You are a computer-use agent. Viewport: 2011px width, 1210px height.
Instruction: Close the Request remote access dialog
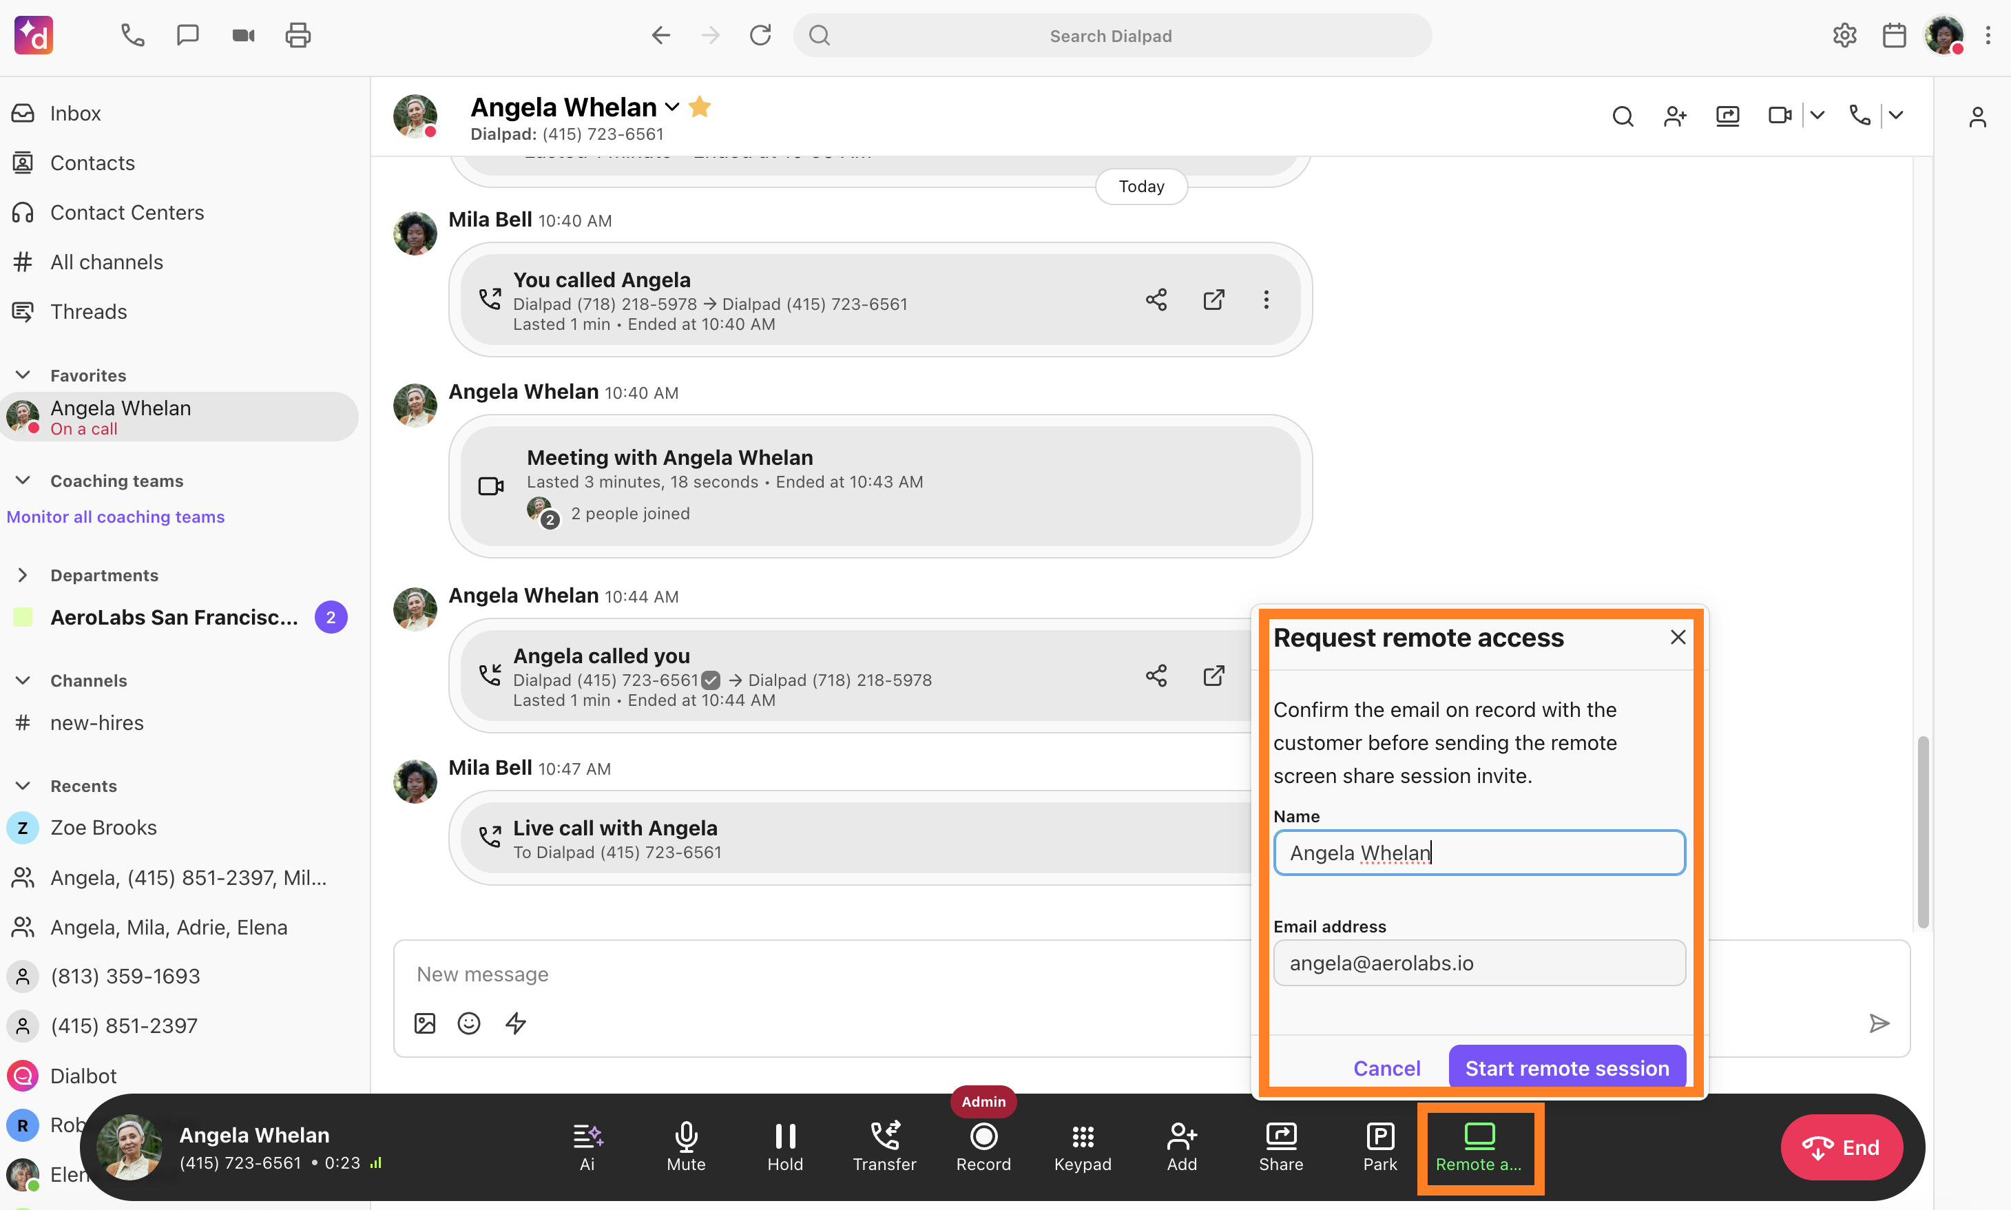coord(1678,637)
